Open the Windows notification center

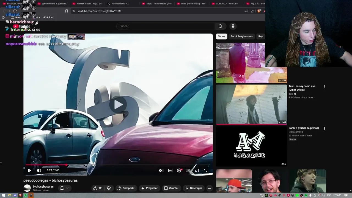pyautogui.click(x=346, y=195)
